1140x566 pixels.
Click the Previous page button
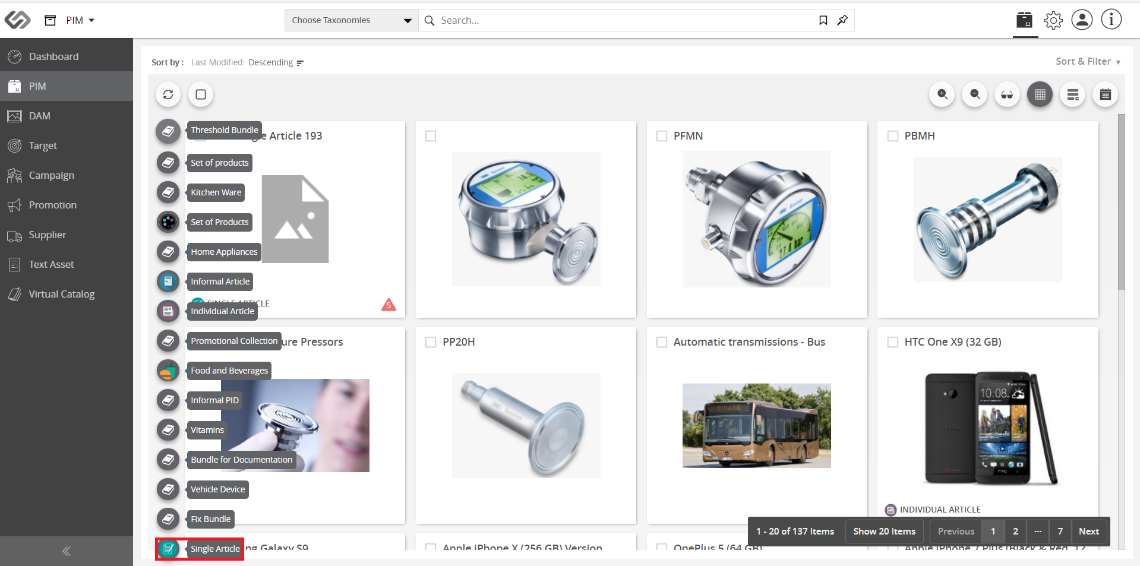pos(956,532)
